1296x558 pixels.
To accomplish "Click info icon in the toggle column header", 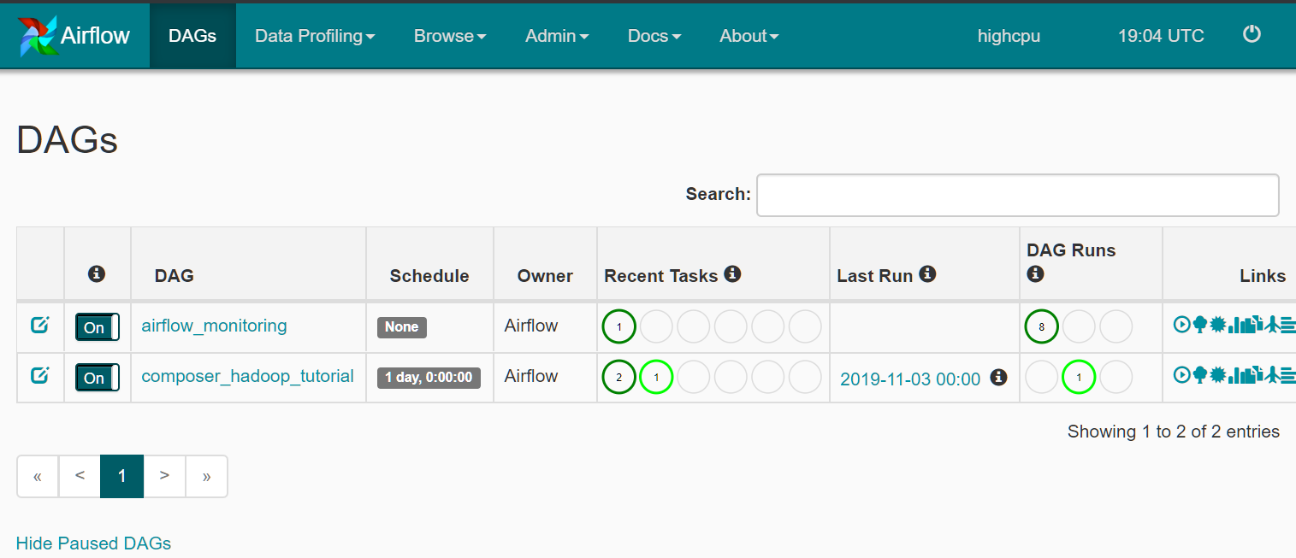I will [x=97, y=273].
